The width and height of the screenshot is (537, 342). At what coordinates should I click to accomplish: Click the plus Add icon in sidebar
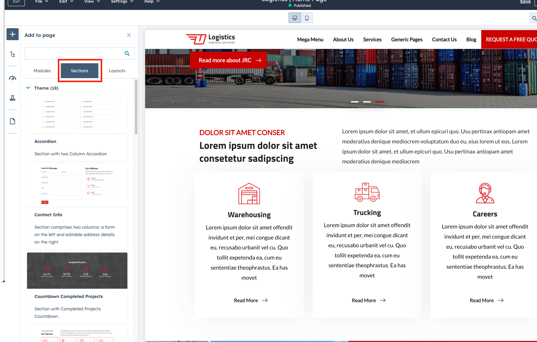click(12, 34)
